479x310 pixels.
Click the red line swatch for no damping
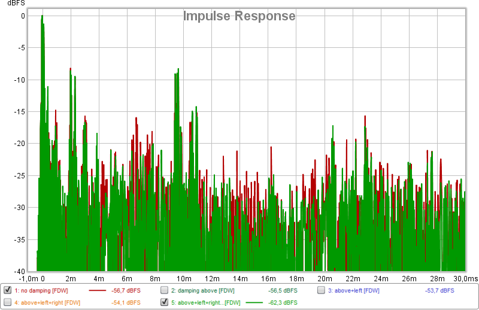pos(98,290)
